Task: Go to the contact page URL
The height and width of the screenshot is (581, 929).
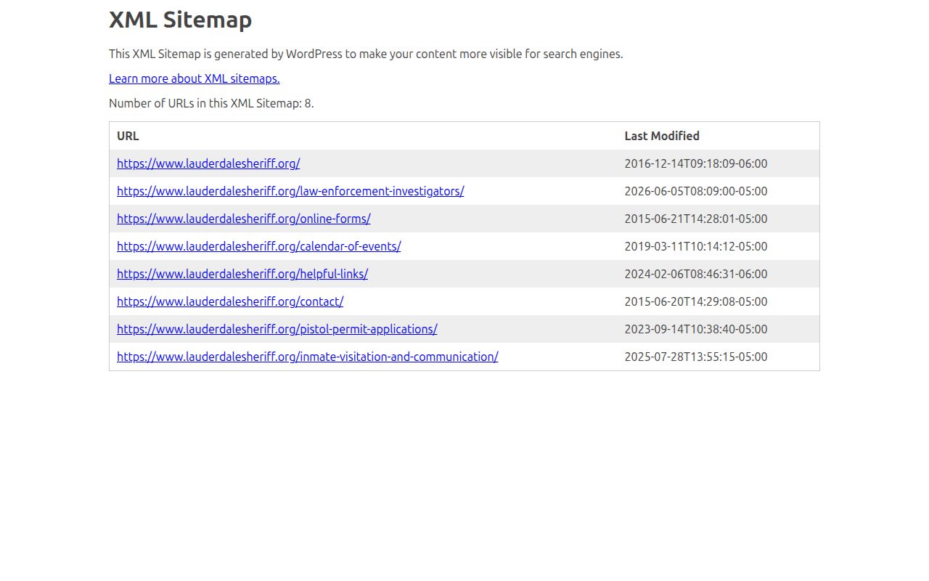Action: pyautogui.click(x=230, y=301)
